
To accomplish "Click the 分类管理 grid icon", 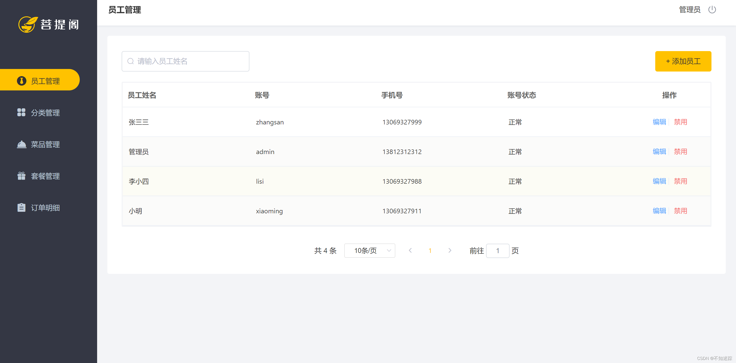I will click(x=21, y=112).
